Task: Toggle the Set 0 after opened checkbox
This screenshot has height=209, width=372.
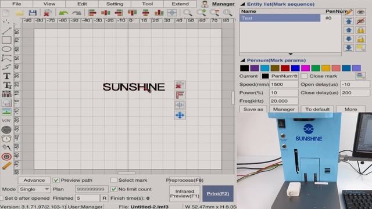Action: [x=1, y=198]
